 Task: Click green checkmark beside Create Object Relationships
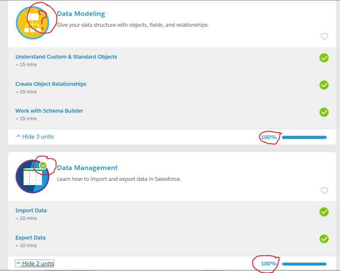(x=324, y=85)
